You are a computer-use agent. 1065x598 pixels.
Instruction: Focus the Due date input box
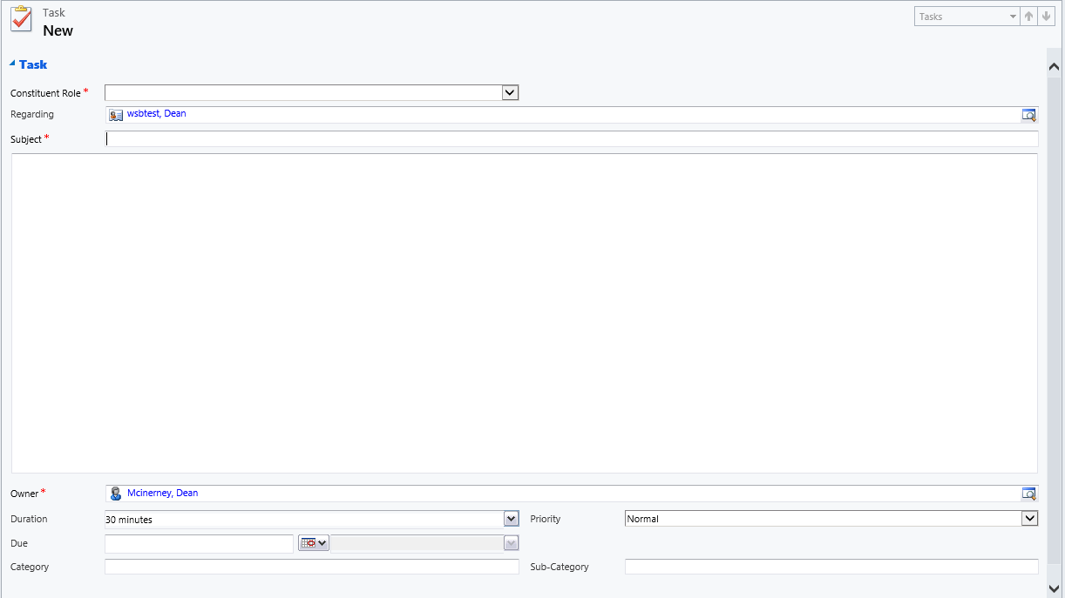199,544
